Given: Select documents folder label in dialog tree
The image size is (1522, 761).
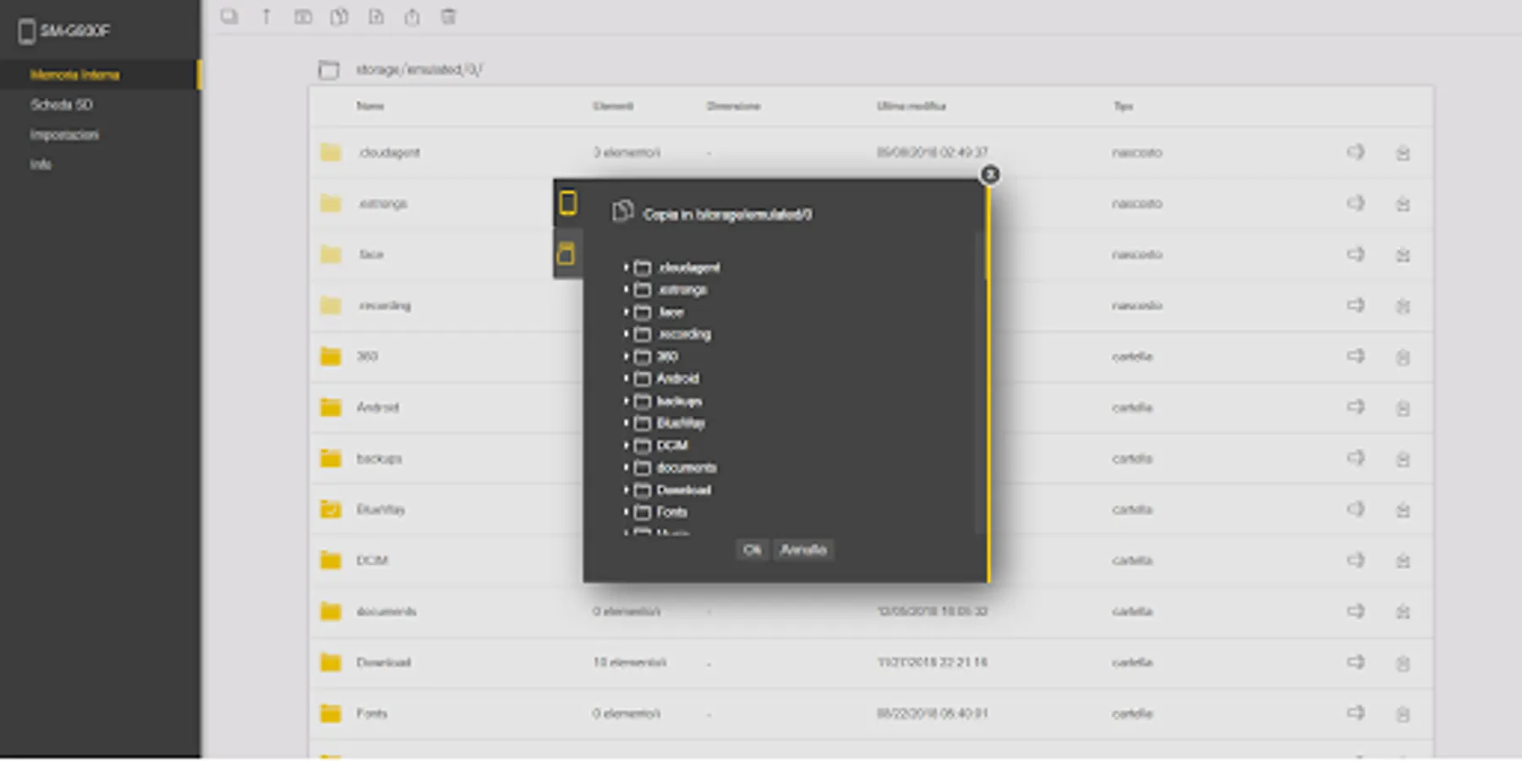Looking at the screenshot, I should click(687, 468).
